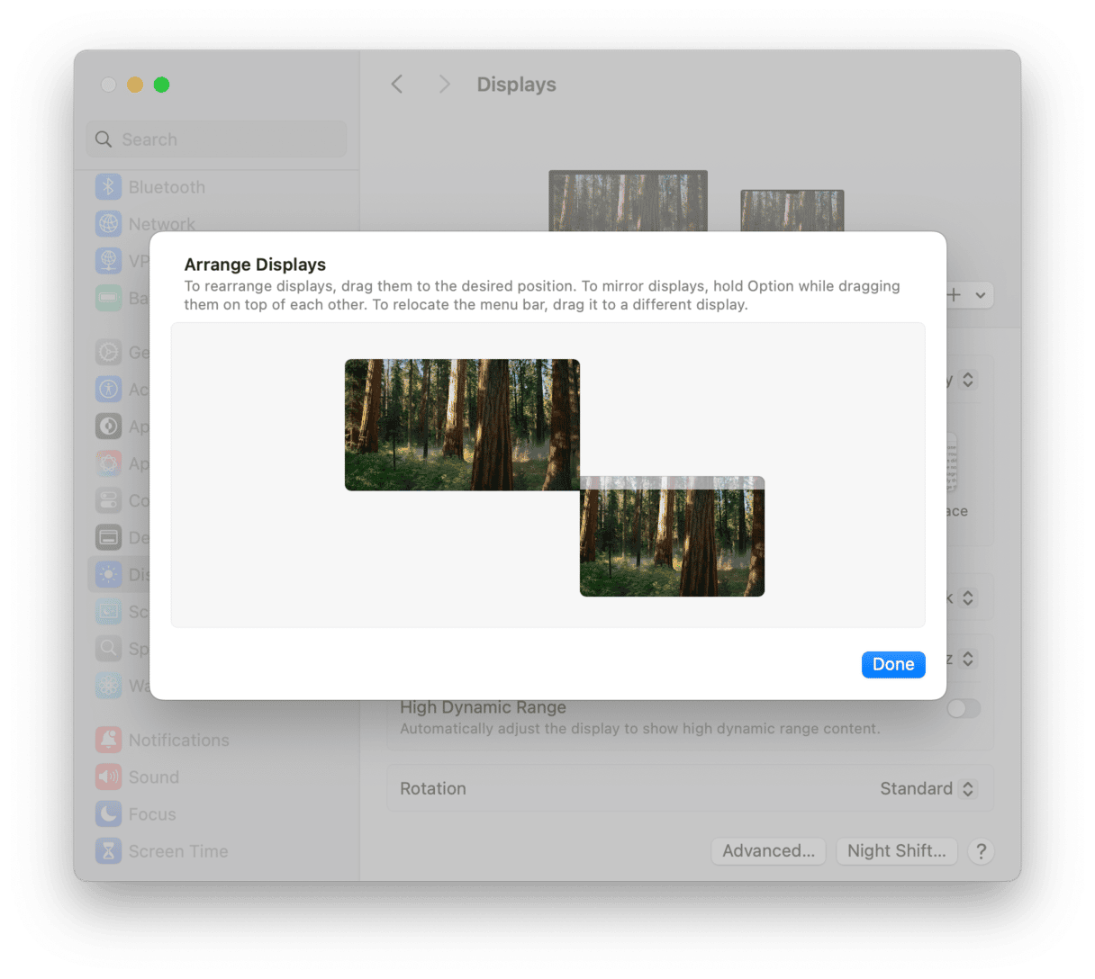Select the blue Accessibility icon in the sidebar
This screenshot has width=1095, height=979.
pos(109,390)
